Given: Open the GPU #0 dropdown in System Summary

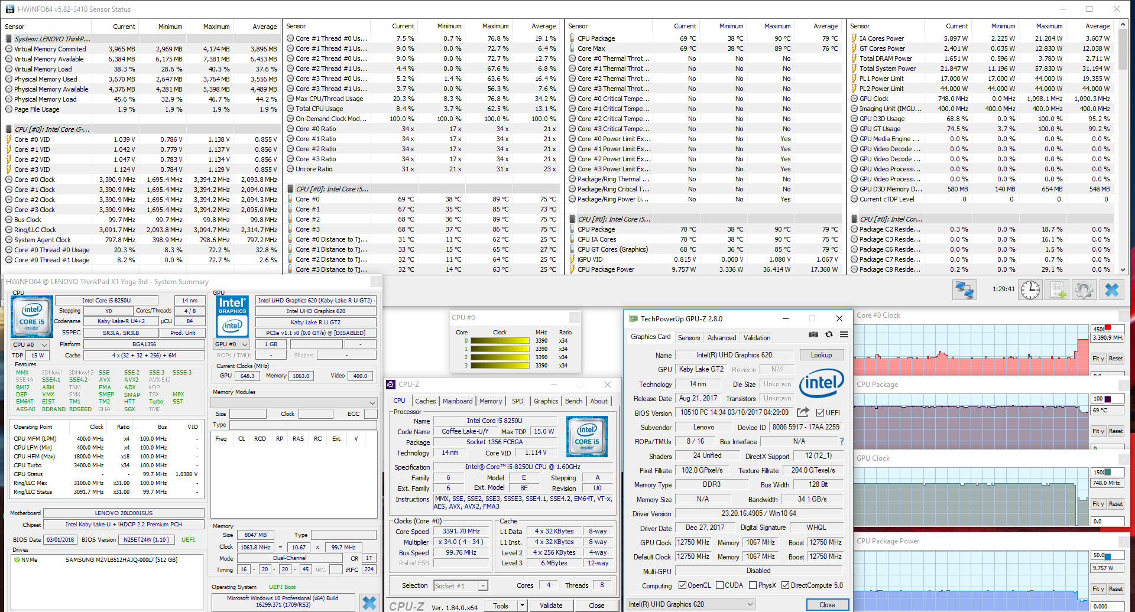Looking at the screenshot, I should (232, 344).
